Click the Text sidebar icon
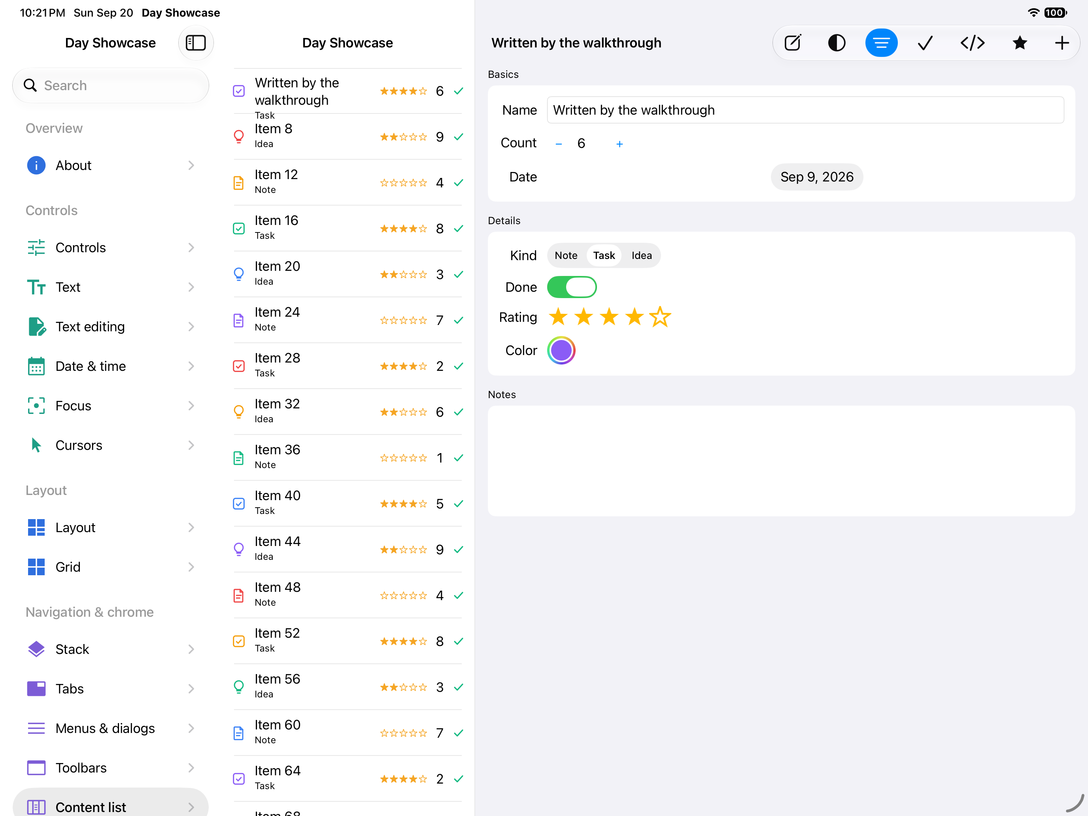Image resolution: width=1088 pixels, height=816 pixels. 36,287
